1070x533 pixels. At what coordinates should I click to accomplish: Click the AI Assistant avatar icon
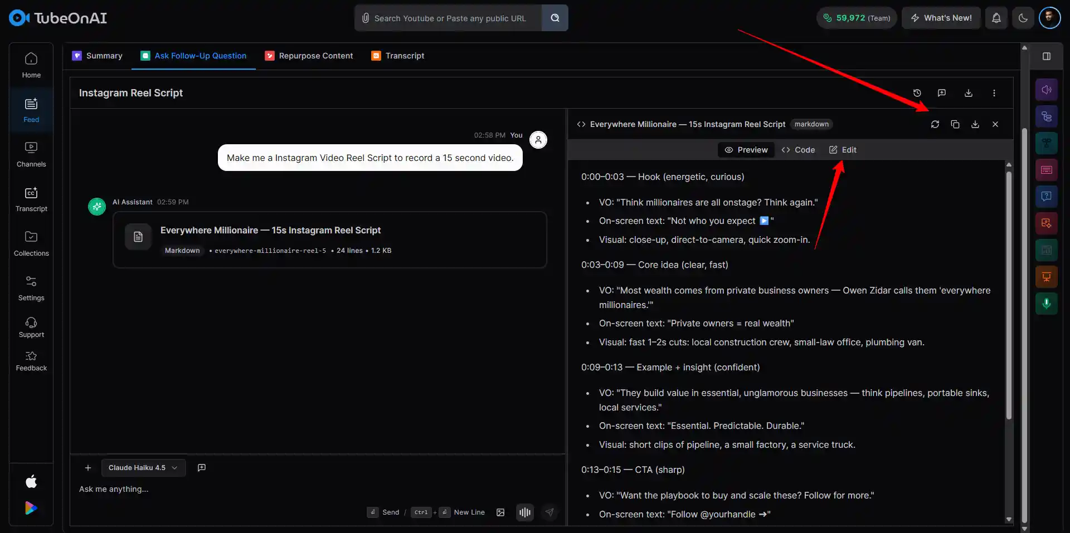pyautogui.click(x=97, y=207)
